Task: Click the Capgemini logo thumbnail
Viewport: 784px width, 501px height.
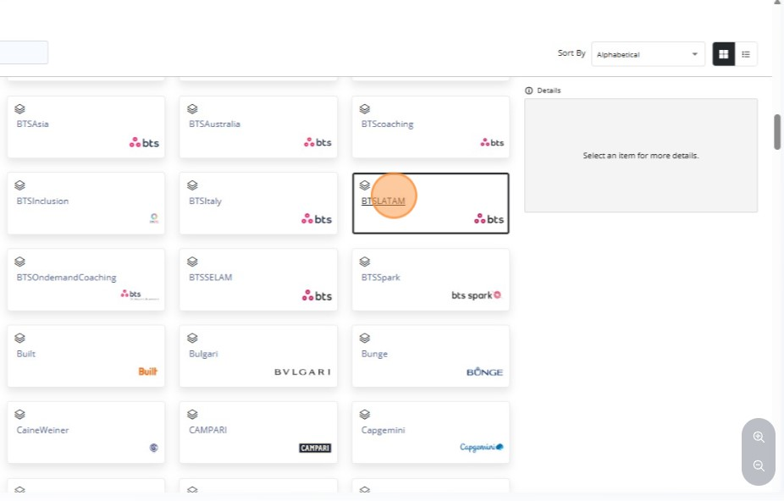Action: coord(482,447)
